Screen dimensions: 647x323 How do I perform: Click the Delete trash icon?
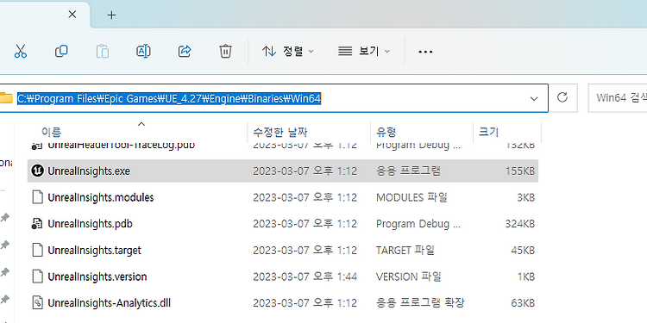pyautogui.click(x=225, y=52)
